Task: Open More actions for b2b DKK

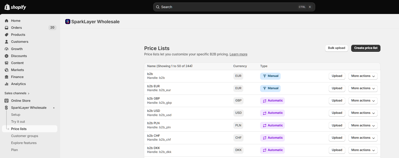Action: tap(363, 150)
